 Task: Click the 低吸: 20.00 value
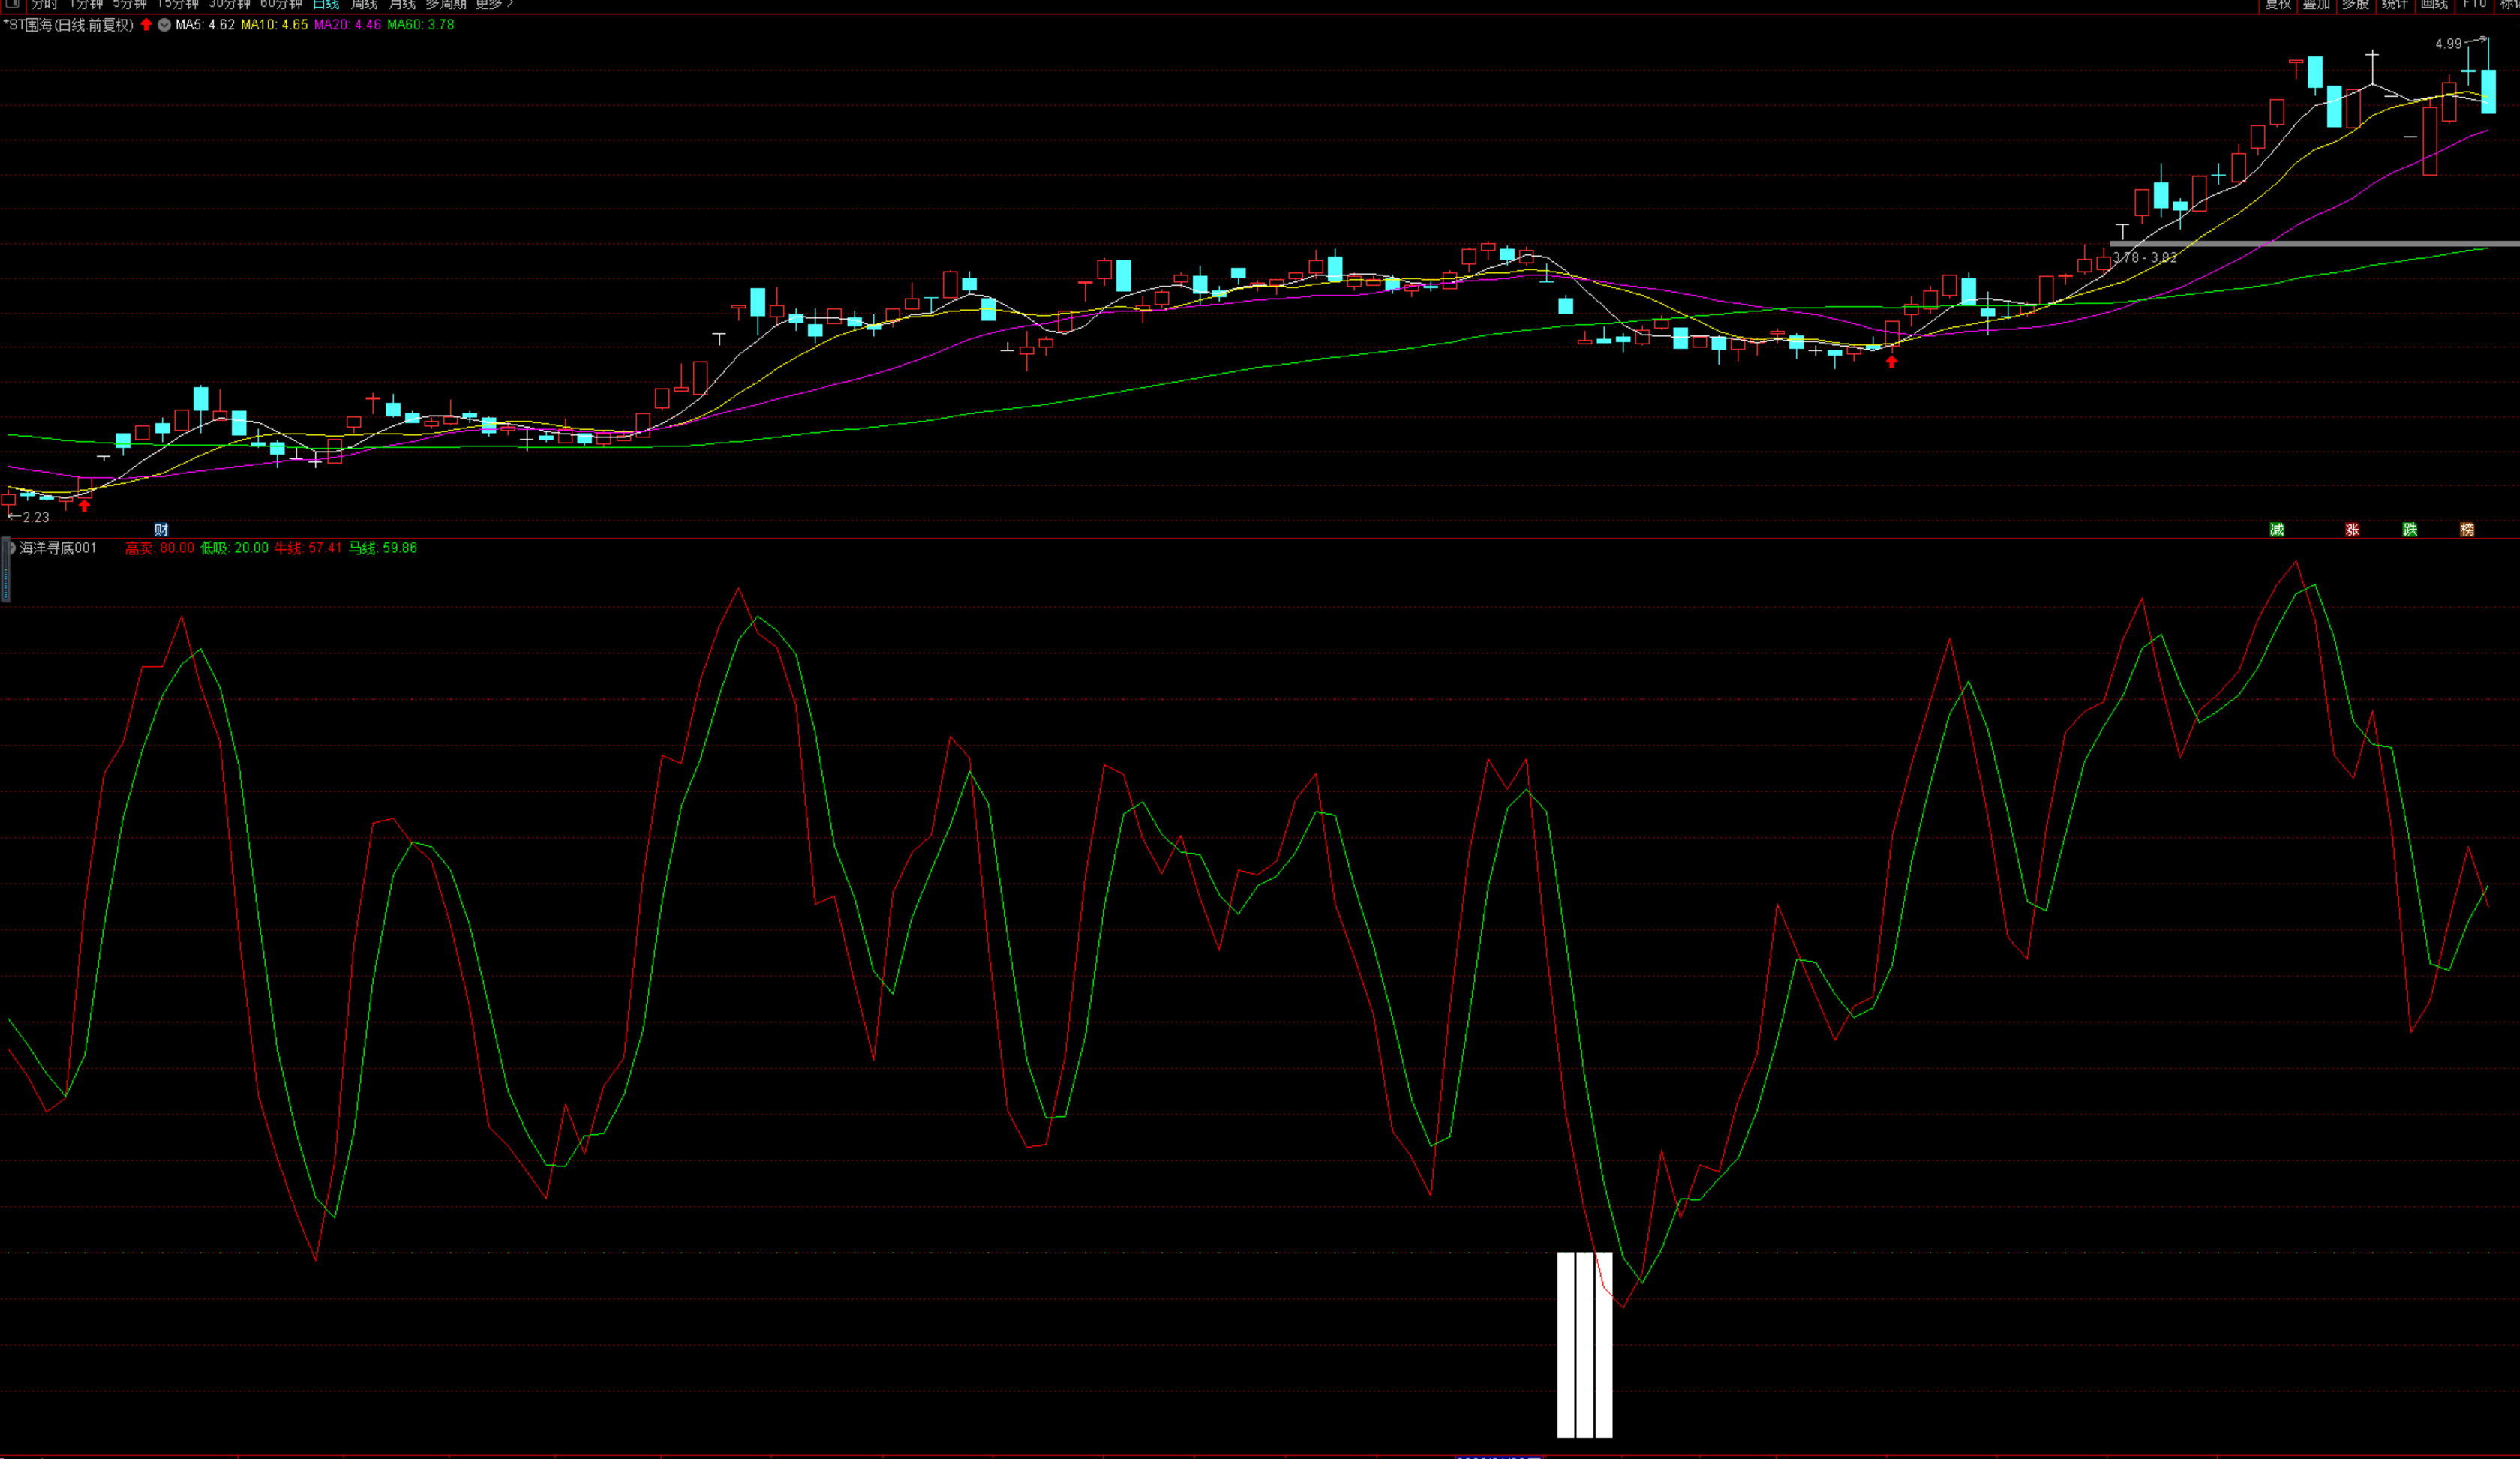tap(234, 548)
